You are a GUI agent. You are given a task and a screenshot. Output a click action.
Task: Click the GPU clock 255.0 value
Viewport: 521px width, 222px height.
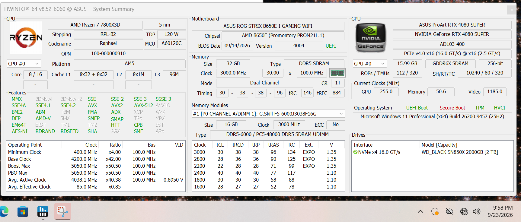pos(386,92)
